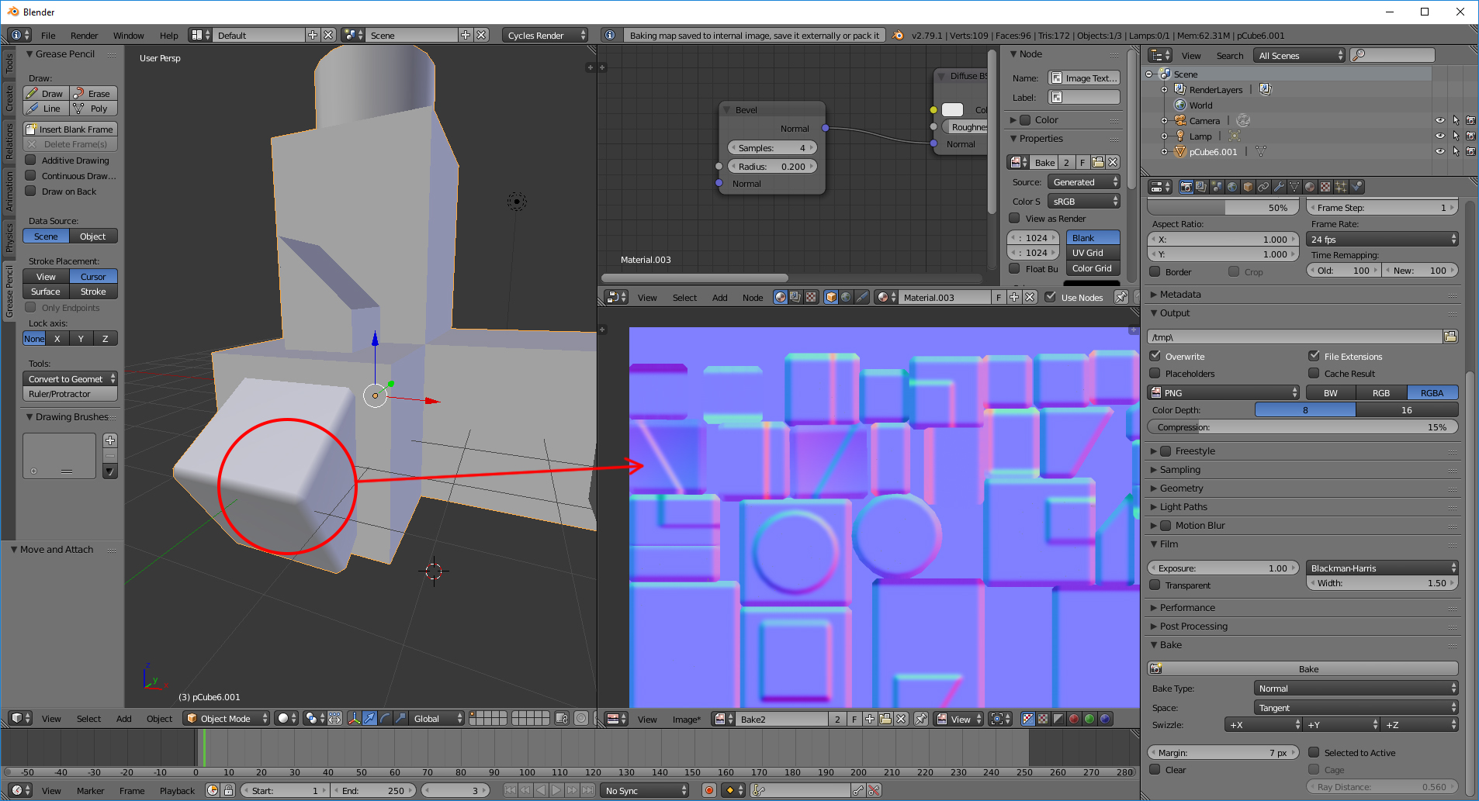Select the rotate manipulator arc icon
Viewport: 1479px width, 801px height.
pyautogui.click(x=385, y=719)
